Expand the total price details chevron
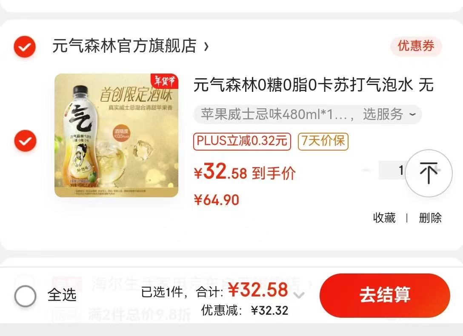Screen dimensions: 463x336 point(300,295)
